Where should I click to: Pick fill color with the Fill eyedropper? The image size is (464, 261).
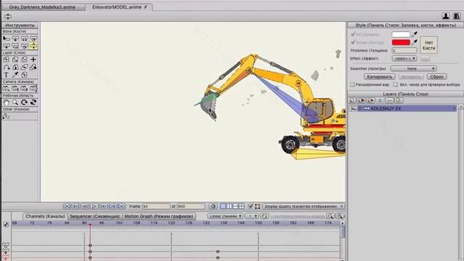click(415, 34)
